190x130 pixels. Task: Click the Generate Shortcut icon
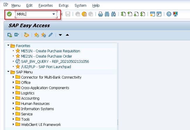pos(159,14)
